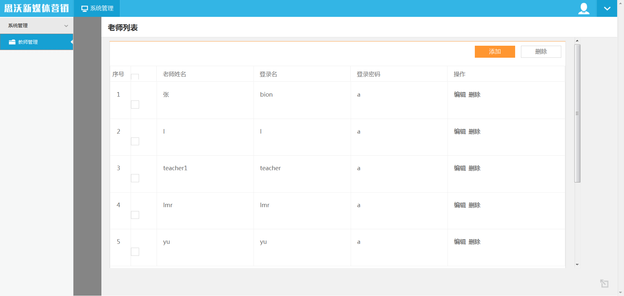Click the table scrollbar down arrow
624x296 pixels.
pyautogui.click(x=577, y=265)
